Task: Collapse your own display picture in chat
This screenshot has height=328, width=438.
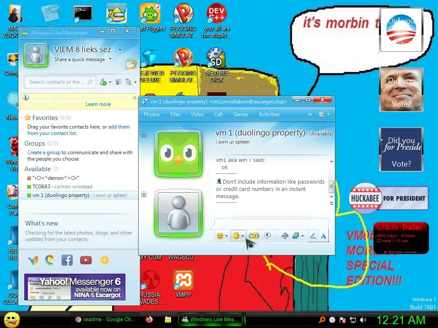Action: tap(144, 194)
